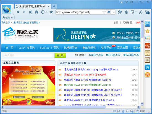Click the horizontal scrollbar thumb

(x=55, y=107)
